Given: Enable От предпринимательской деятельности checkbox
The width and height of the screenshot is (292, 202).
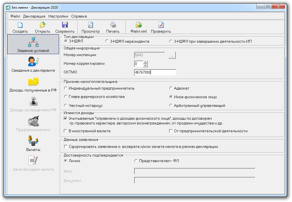Looking at the screenshot, I should tap(170, 131).
